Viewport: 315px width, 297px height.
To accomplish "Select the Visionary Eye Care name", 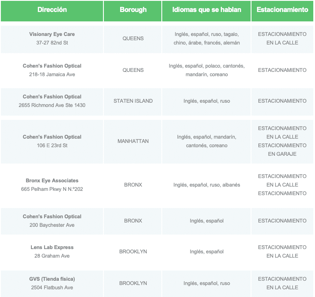I will point(52,34).
